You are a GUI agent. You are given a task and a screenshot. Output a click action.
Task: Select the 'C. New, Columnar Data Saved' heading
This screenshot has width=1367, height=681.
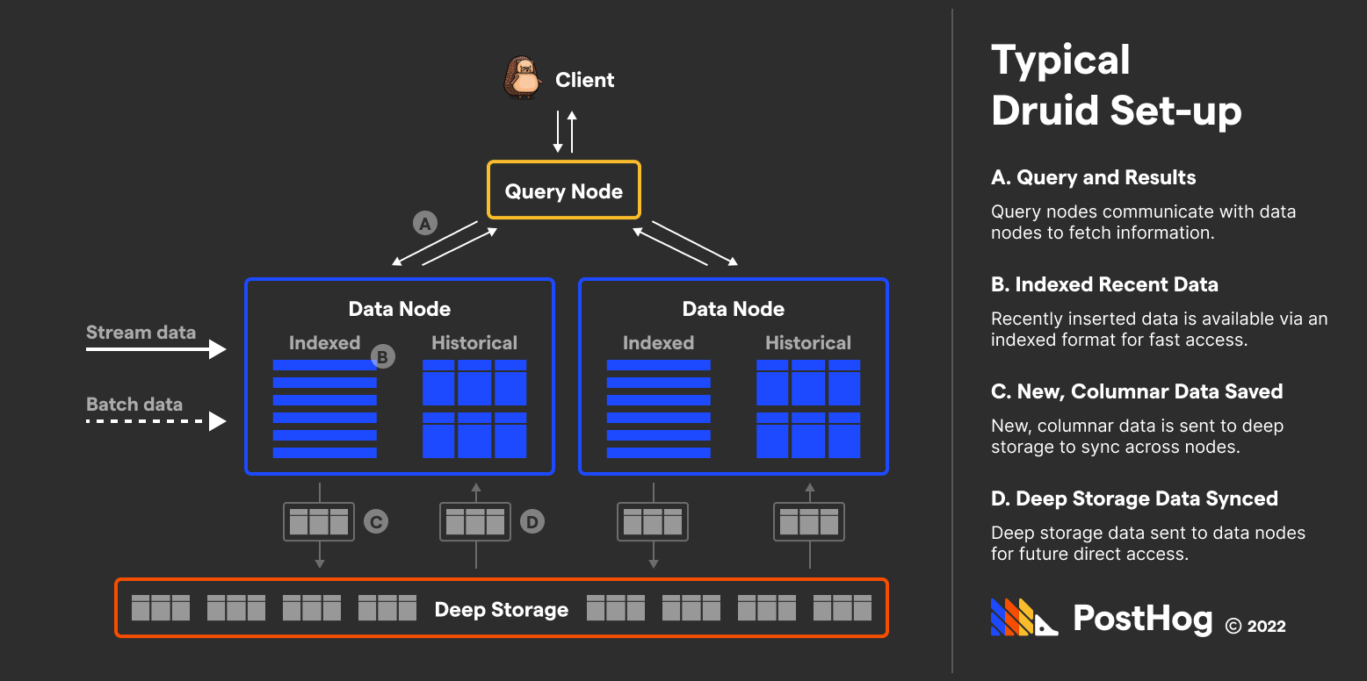point(1136,391)
